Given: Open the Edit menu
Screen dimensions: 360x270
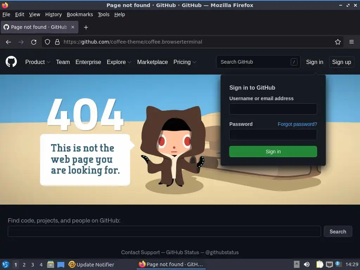Looking at the screenshot, I should click(x=20, y=14).
